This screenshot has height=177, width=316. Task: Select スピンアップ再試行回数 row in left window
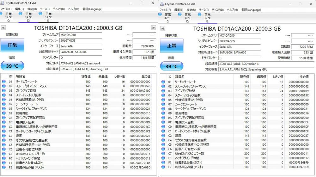click(x=76, y=118)
